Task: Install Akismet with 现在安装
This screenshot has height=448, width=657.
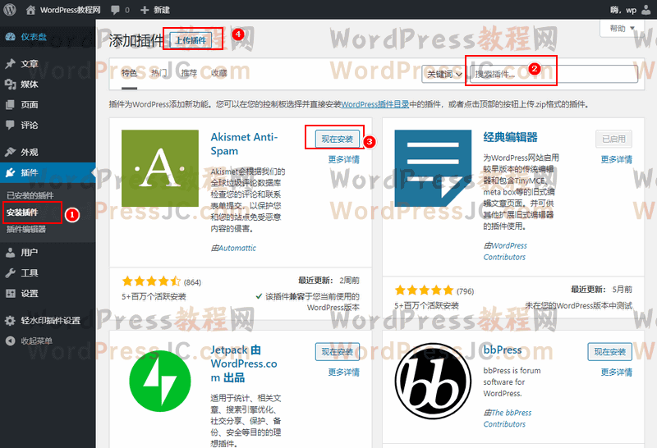Action: (337, 139)
